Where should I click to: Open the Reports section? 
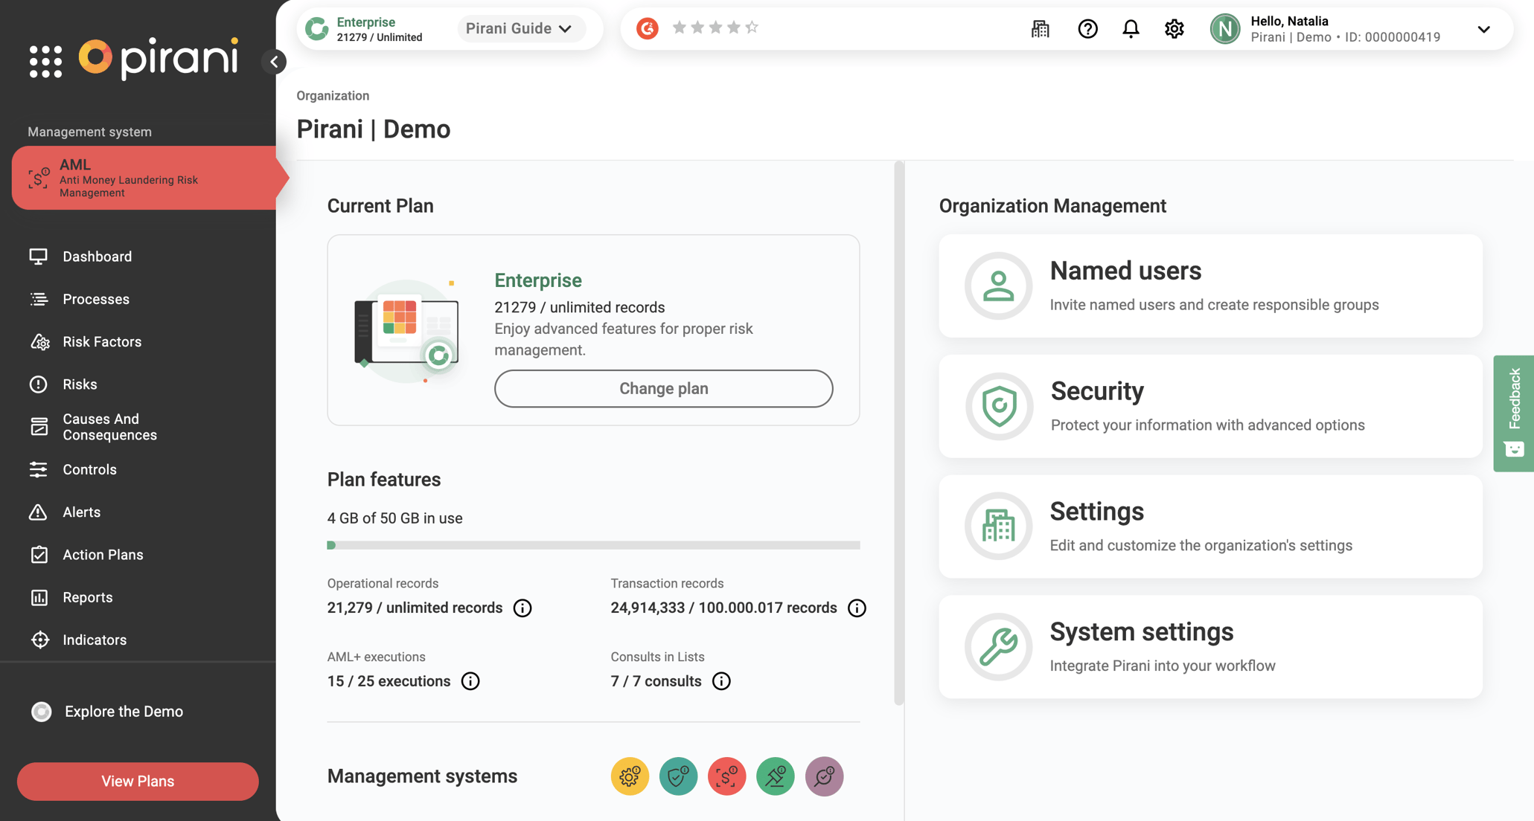pyautogui.click(x=89, y=597)
